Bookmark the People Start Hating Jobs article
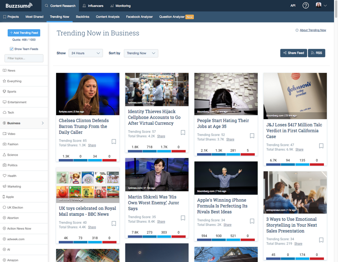The width and height of the screenshot is (338, 262). [x=252, y=136]
